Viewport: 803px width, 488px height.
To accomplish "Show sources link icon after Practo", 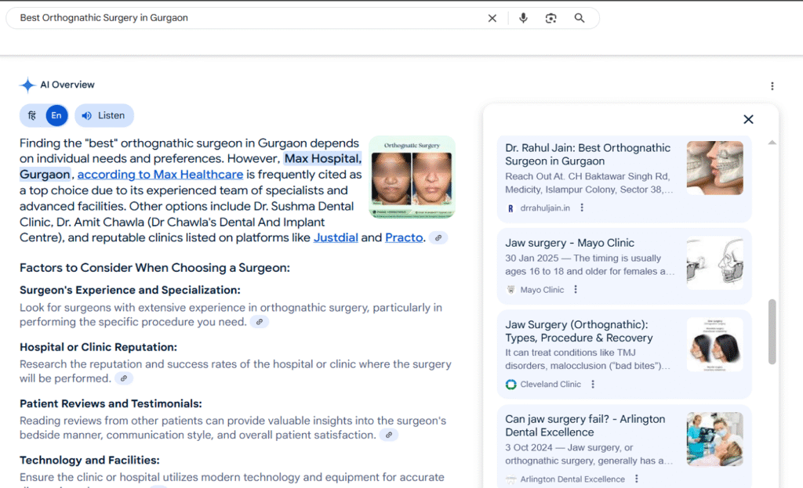I will point(438,238).
